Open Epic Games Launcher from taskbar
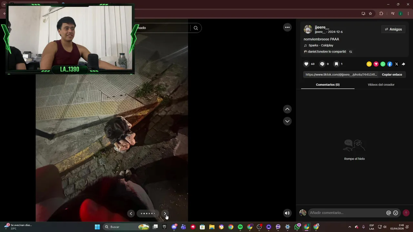 click(165, 227)
